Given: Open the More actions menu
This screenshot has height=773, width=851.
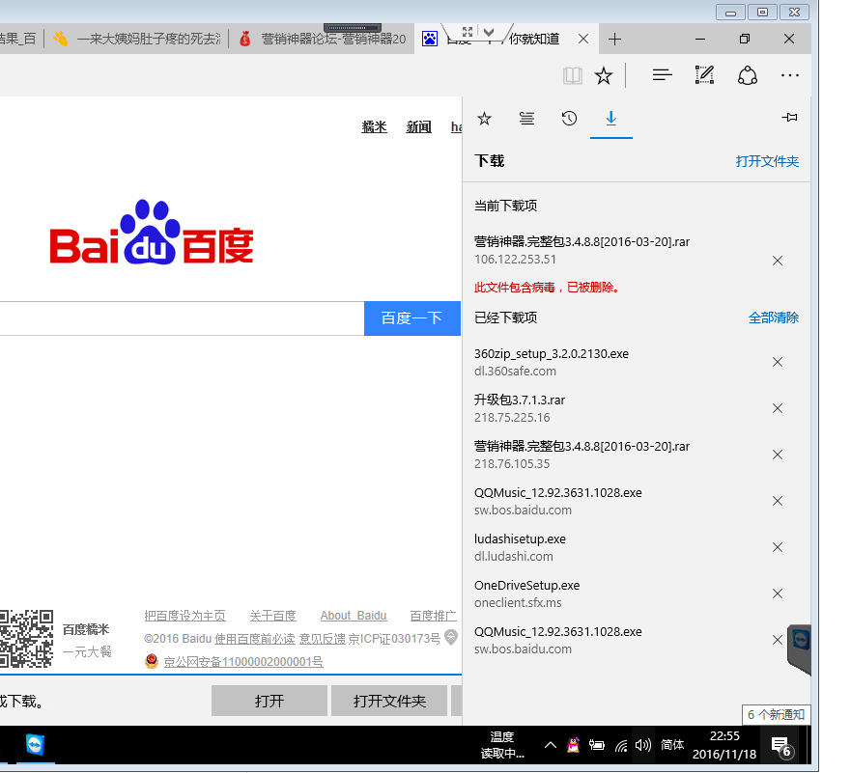Looking at the screenshot, I should coord(790,75).
